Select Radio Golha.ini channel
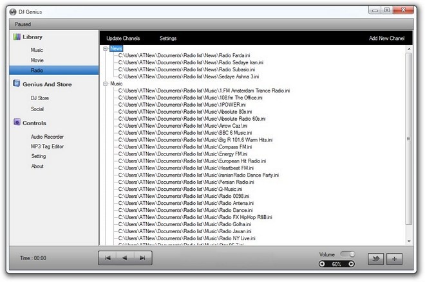The height and width of the screenshot is (282, 425). [x=185, y=224]
